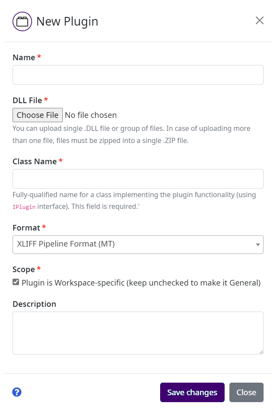Click the Class Name label
This screenshot has width=277, height=416.
tap(35, 162)
